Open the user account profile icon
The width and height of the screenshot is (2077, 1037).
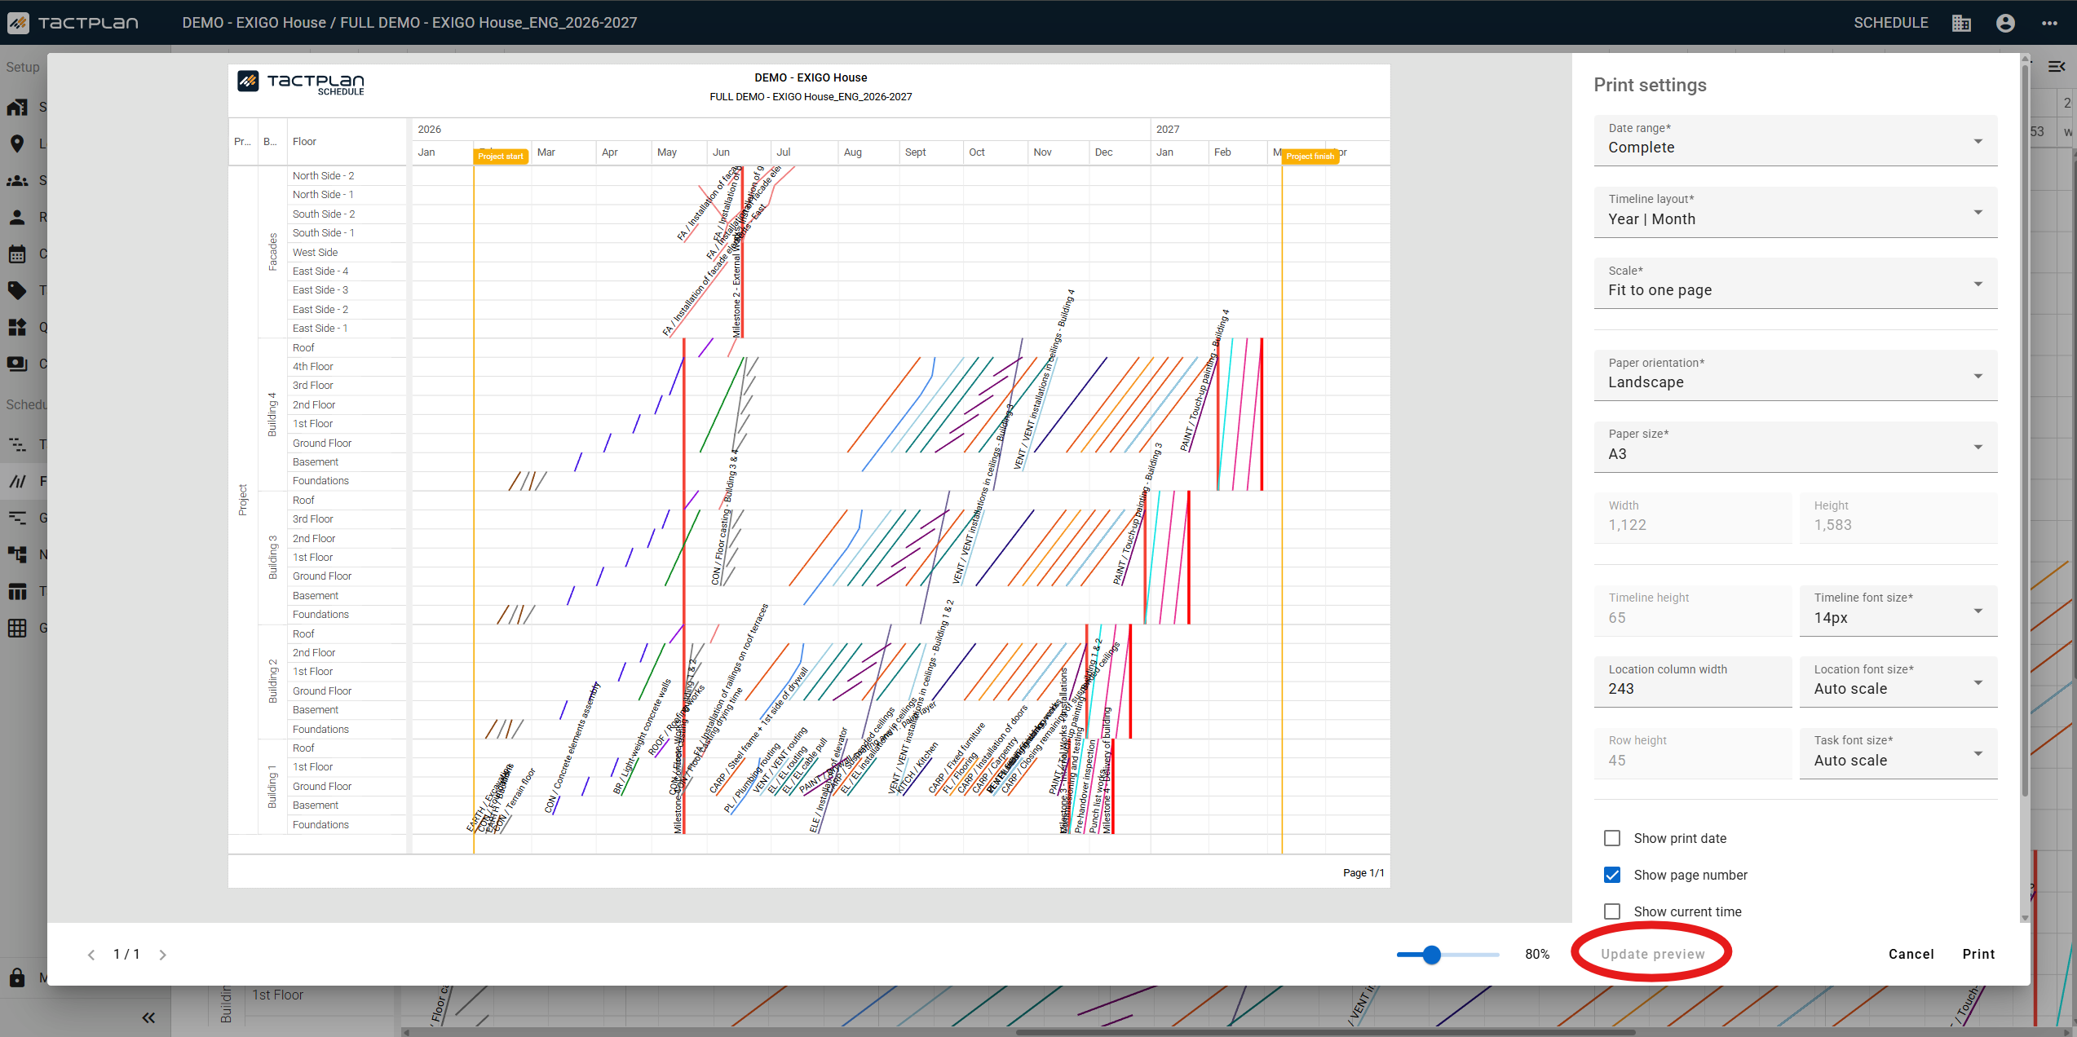pyautogui.click(x=2005, y=23)
